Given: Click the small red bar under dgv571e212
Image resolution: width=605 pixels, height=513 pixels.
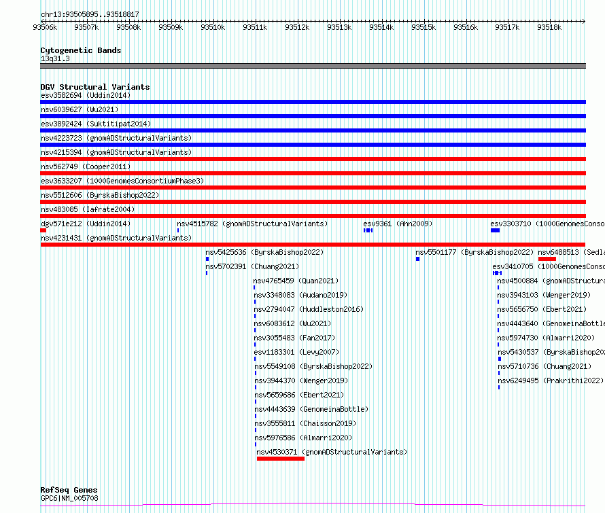Looking at the screenshot, I should (x=44, y=230).
